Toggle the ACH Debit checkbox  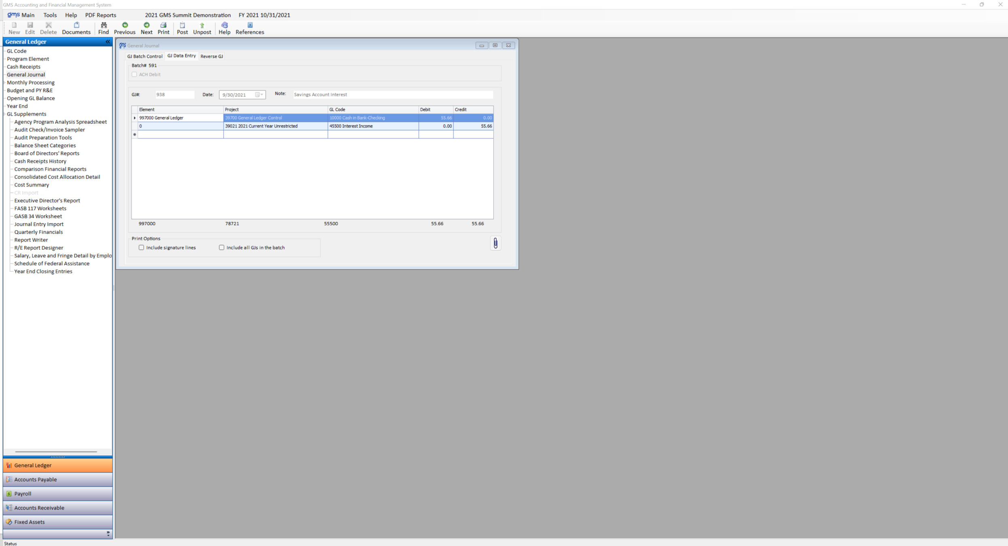click(x=134, y=74)
